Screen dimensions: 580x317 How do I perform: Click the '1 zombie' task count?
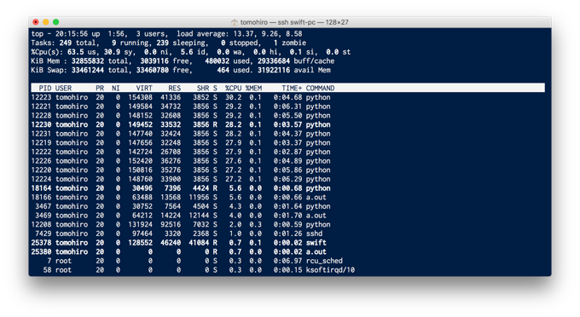[x=290, y=43]
